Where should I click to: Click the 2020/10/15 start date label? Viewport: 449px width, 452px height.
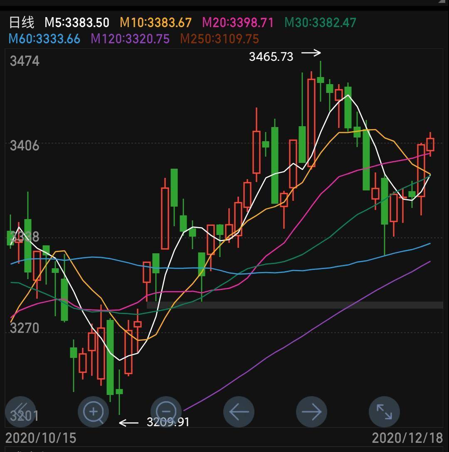(41, 438)
